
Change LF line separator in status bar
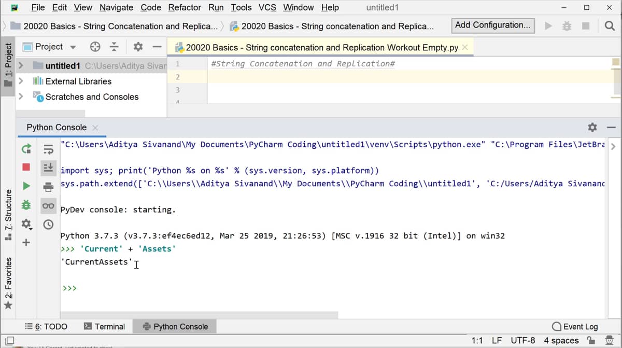pyautogui.click(x=497, y=341)
